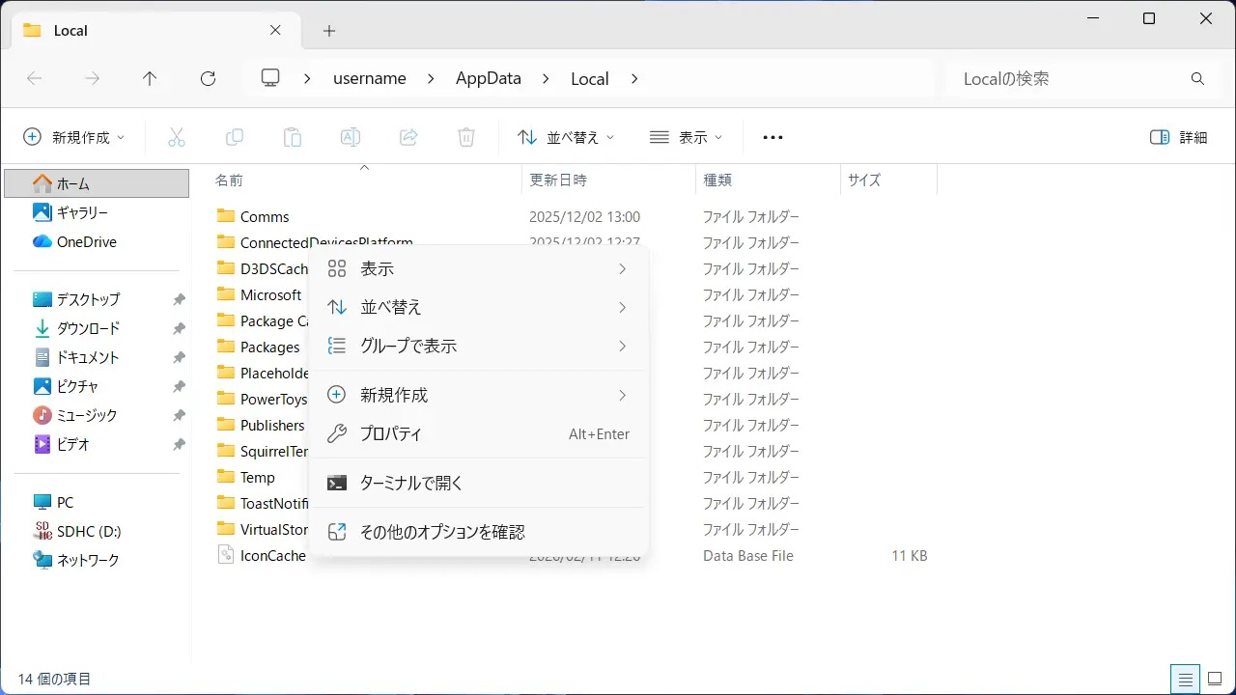Open ダウンロード in the sidebar
1236x695 pixels.
click(x=88, y=328)
